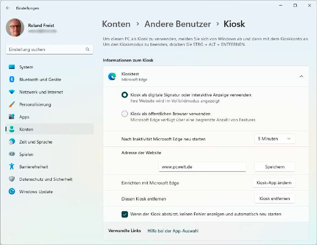This screenshot has width=317, height=245.
Task: Click the Einstellung suchen search box
Action: tap(50, 50)
